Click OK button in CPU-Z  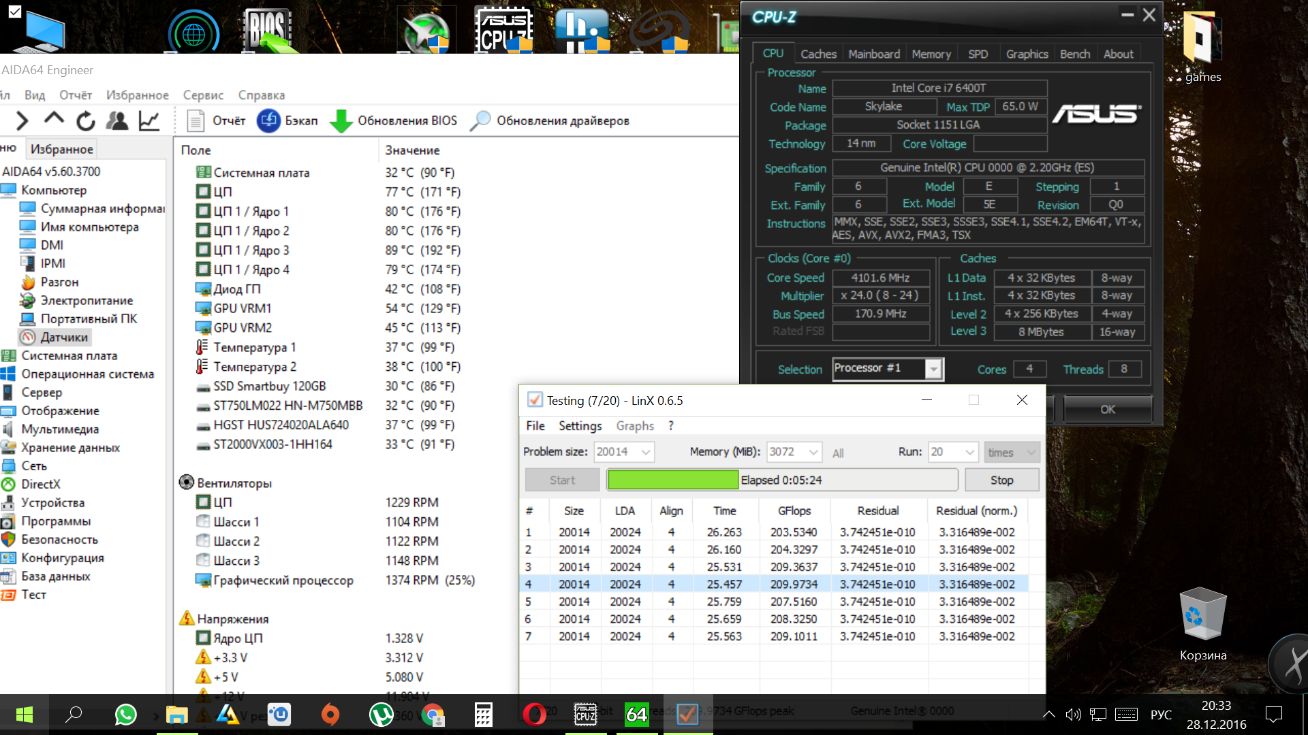1107,410
